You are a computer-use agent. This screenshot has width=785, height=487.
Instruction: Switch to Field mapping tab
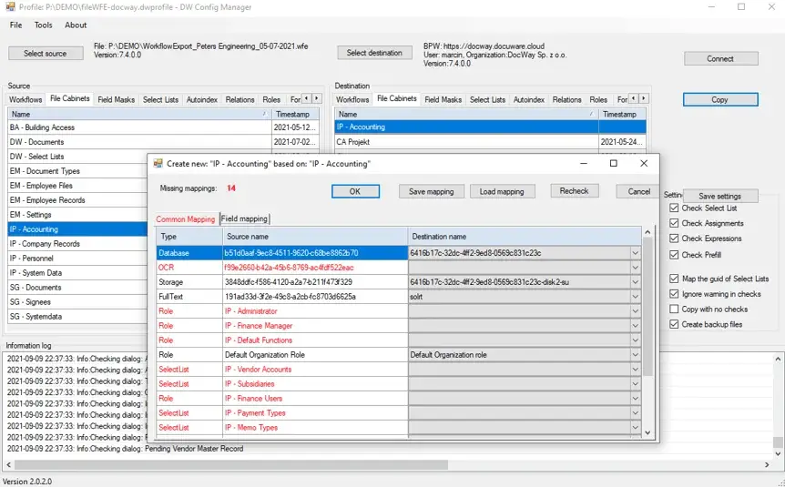tap(244, 218)
